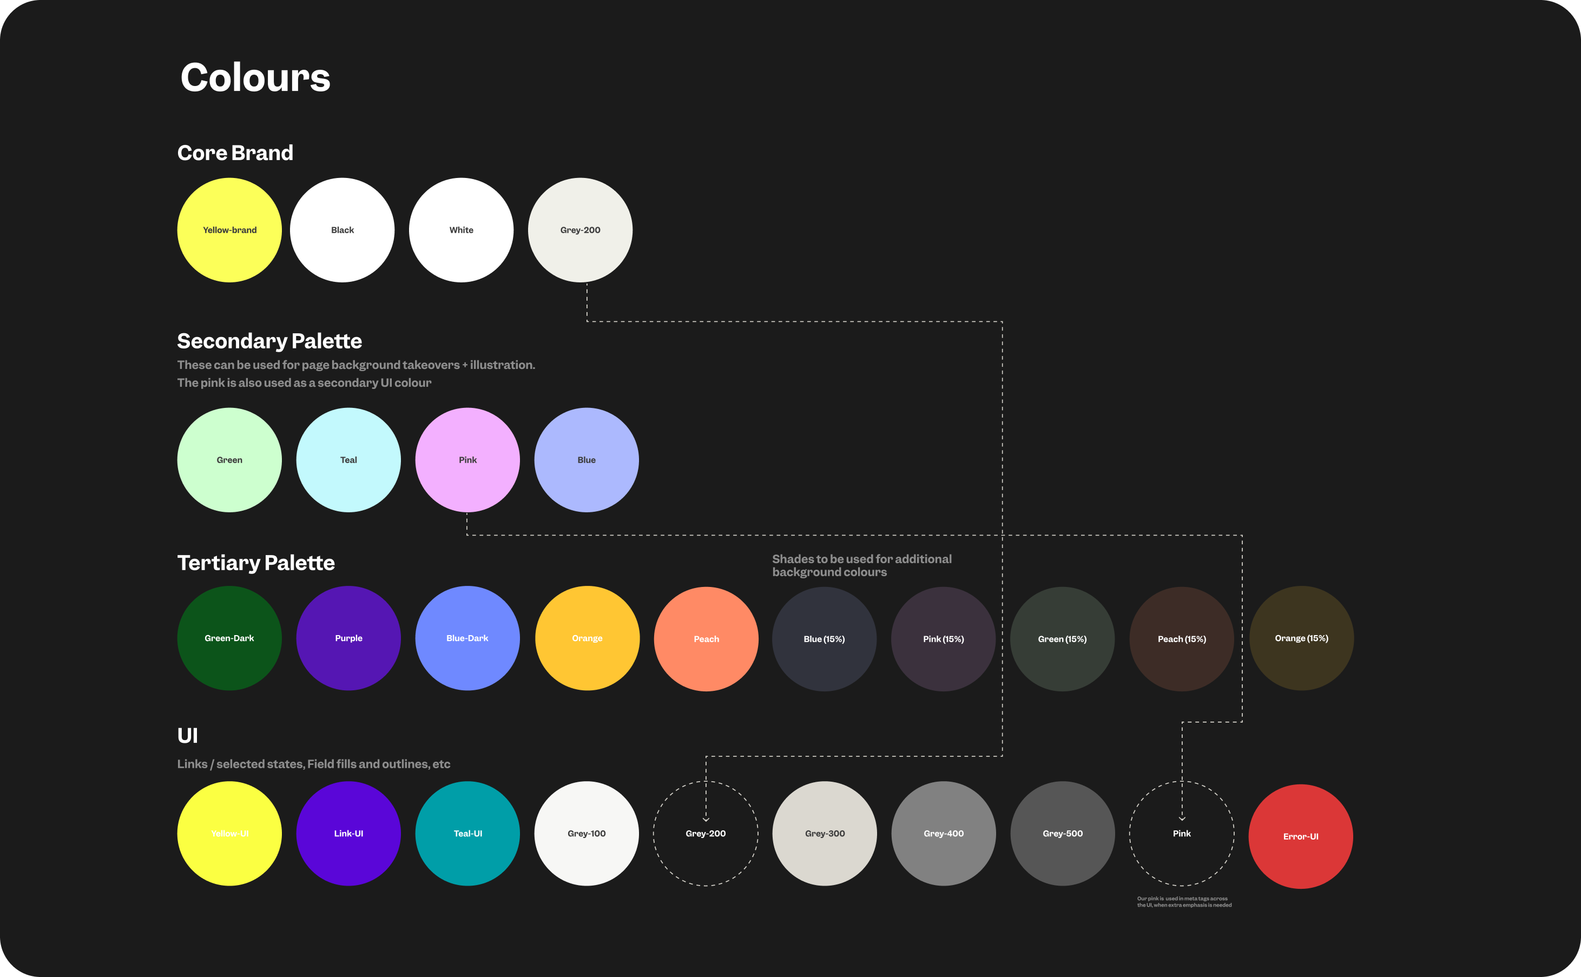Choose the Teal-UI colour circle

[x=467, y=834]
